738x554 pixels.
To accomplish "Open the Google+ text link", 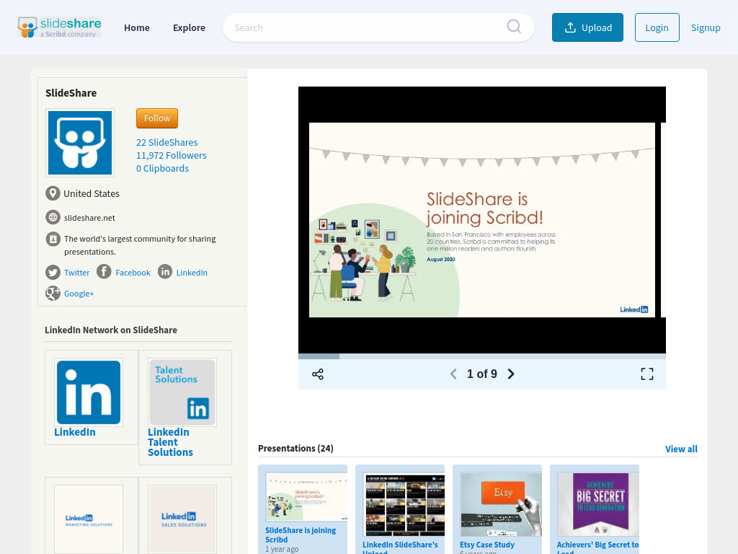I will 79,294.
